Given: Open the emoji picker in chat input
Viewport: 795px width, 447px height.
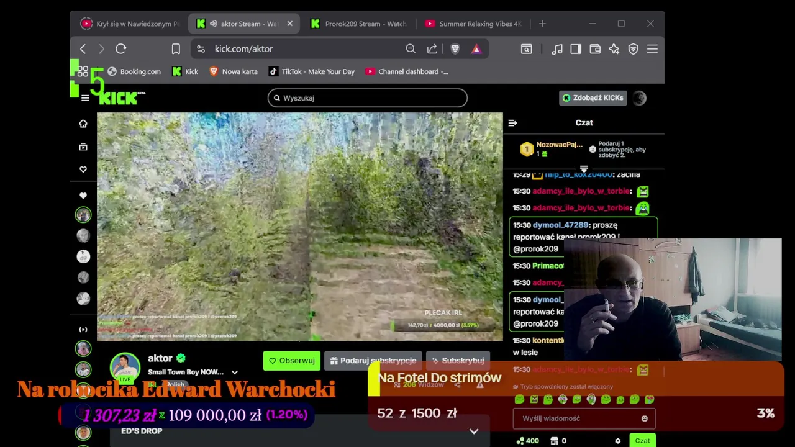Looking at the screenshot, I should tap(644, 418).
